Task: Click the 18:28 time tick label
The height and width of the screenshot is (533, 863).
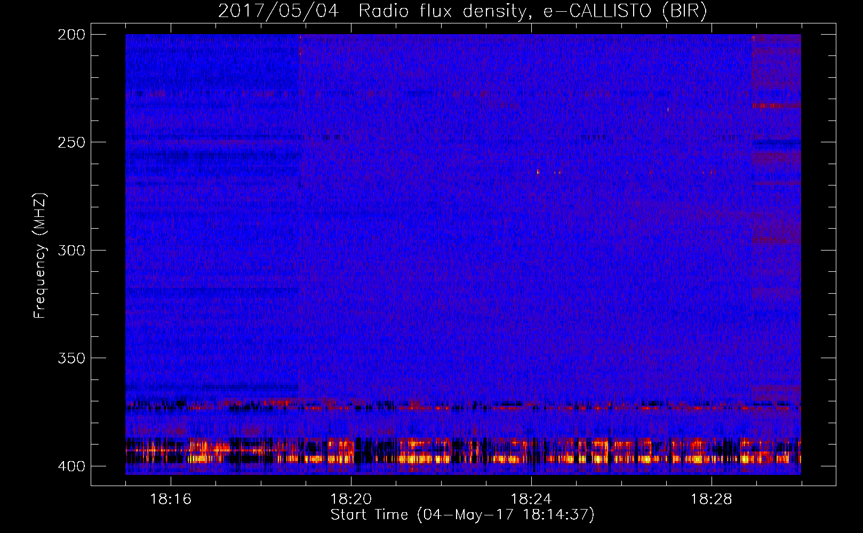Action: point(712,499)
